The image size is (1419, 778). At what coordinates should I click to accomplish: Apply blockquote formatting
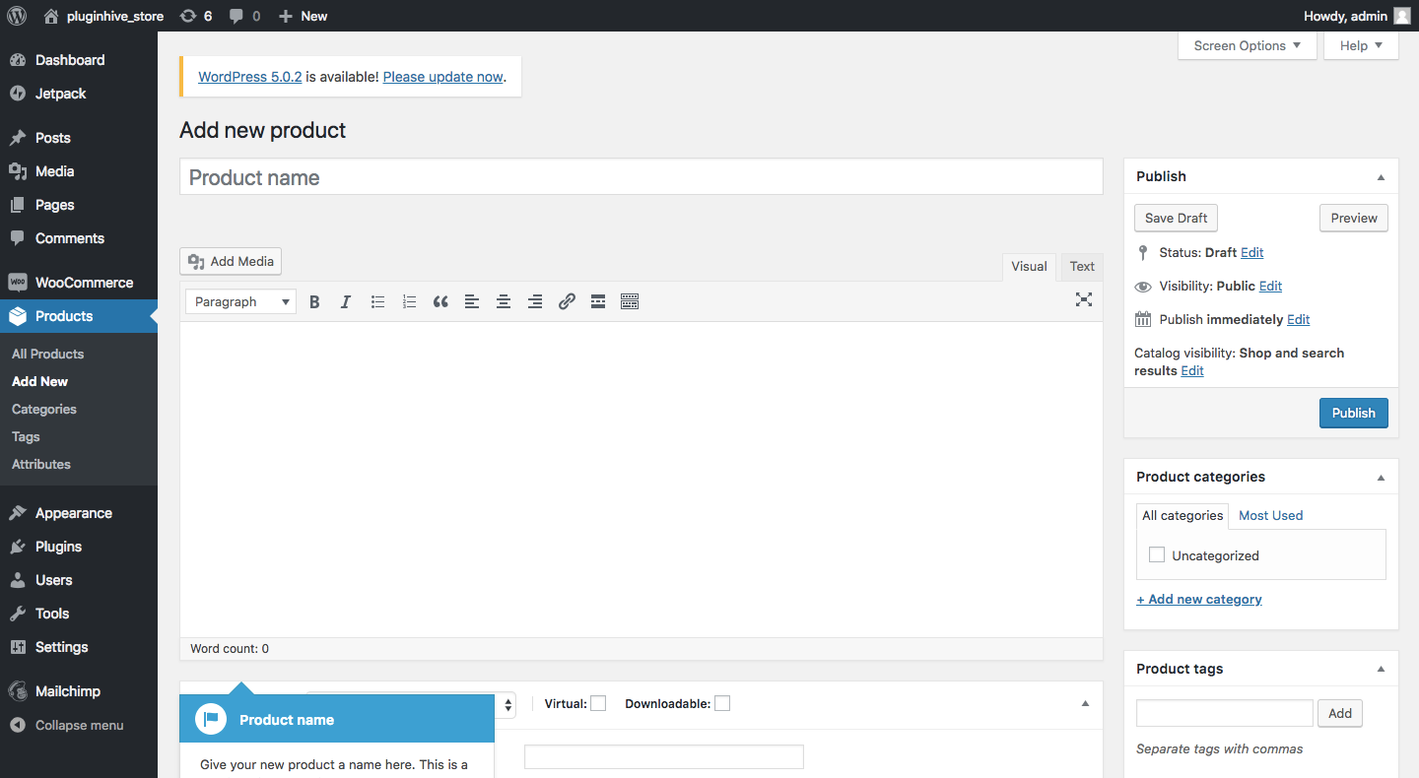click(x=440, y=301)
